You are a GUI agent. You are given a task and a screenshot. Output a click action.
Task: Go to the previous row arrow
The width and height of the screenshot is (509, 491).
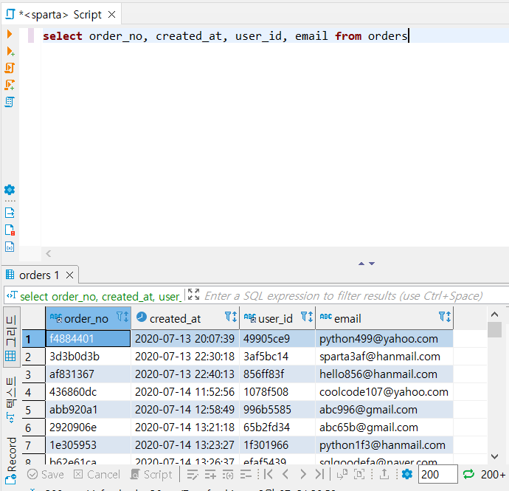(285, 475)
